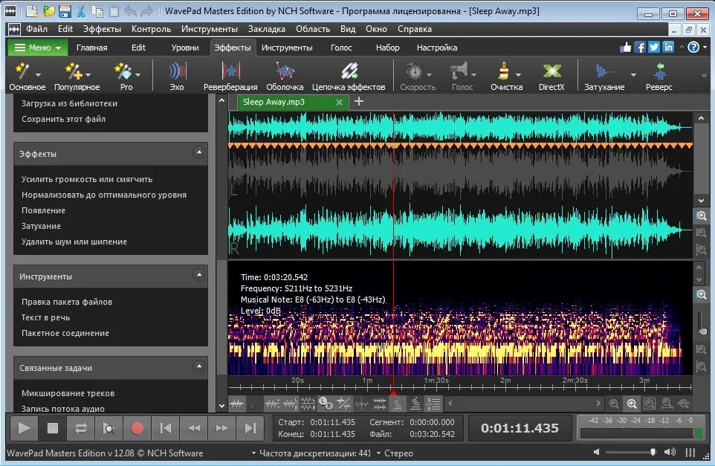715x466 pixels.
Task: Click the Голос voice megaphone icon
Action: click(459, 71)
